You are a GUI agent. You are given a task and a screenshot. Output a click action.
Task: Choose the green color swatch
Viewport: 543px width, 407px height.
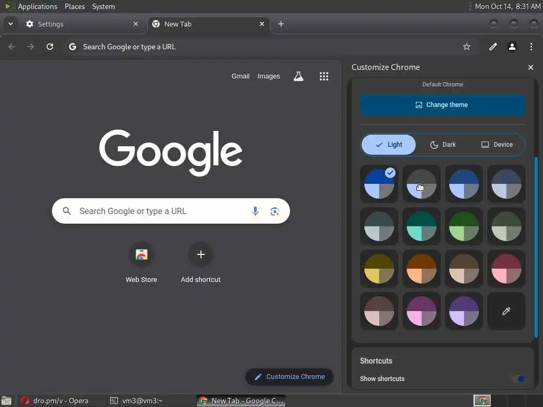(463, 226)
